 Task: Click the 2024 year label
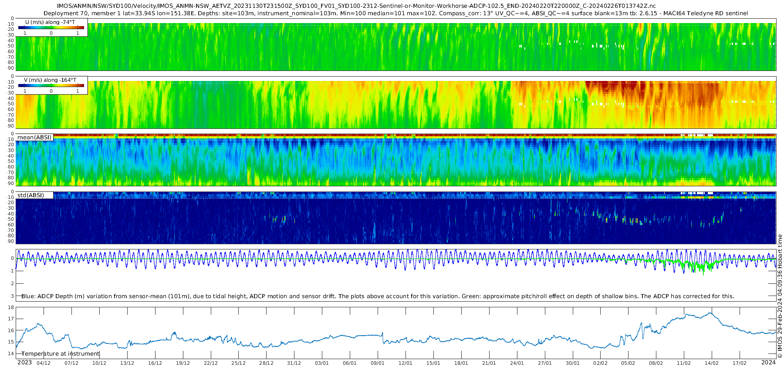768,363
